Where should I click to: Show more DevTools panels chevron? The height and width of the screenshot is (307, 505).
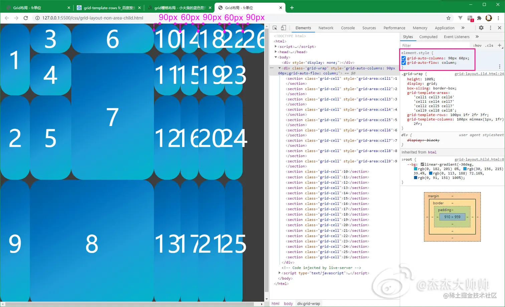463,28
